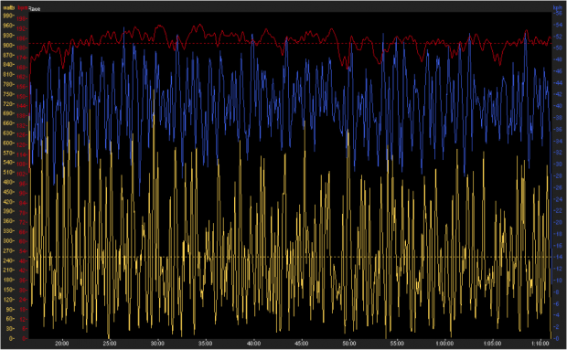Click the red 'bpm' axis label
The image size is (567, 350).
23,8
